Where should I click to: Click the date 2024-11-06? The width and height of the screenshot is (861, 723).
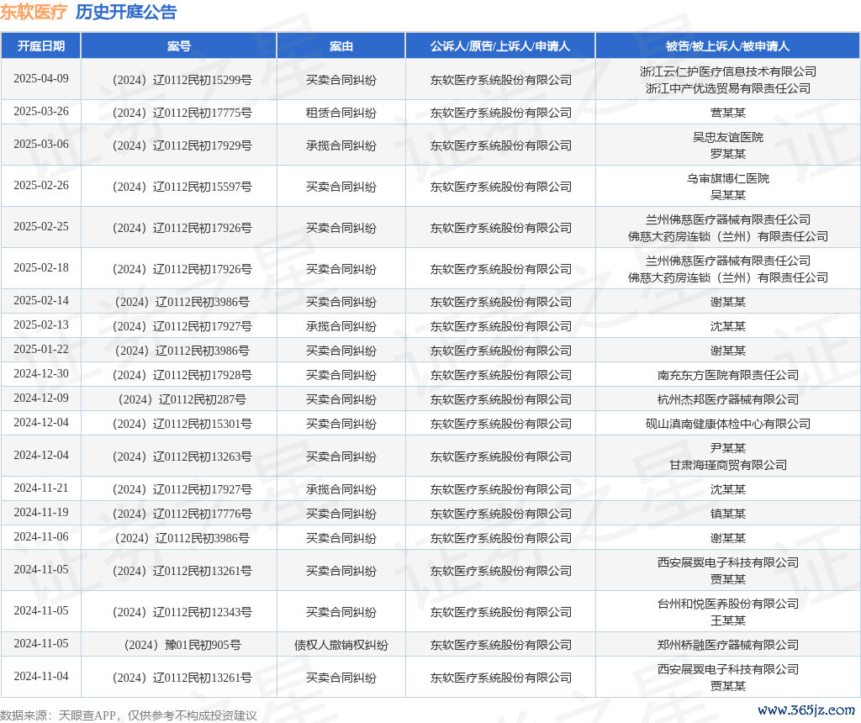click(x=41, y=536)
